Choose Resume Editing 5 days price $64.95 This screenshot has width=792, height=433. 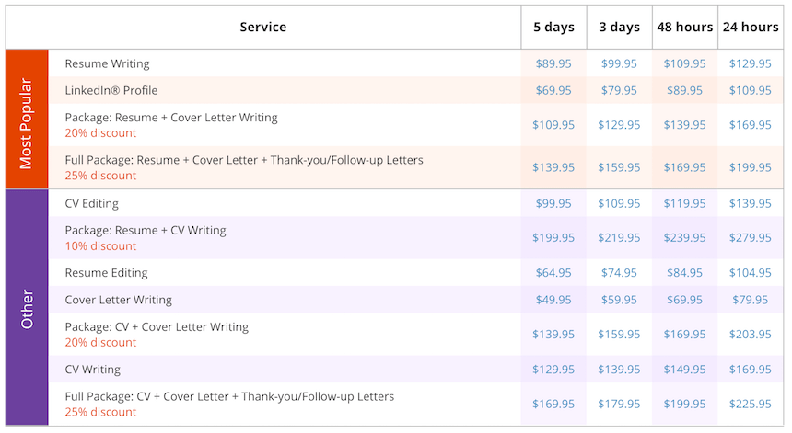pyautogui.click(x=553, y=273)
